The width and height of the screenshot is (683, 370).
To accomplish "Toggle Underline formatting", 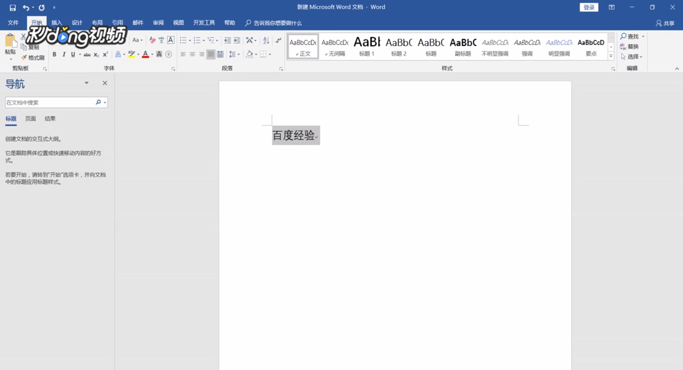I will (73, 54).
